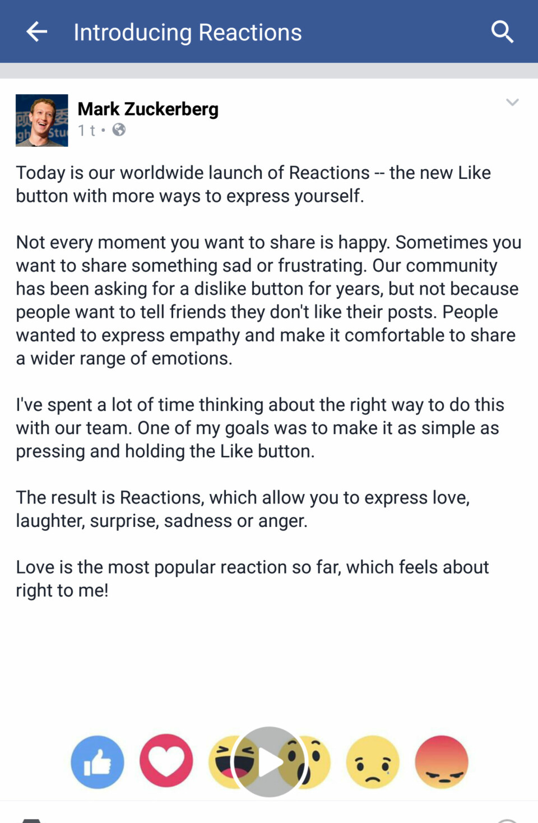Image resolution: width=538 pixels, height=823 pixels.
Task: Open search with the magnifier icon
Action: (502, 32)
